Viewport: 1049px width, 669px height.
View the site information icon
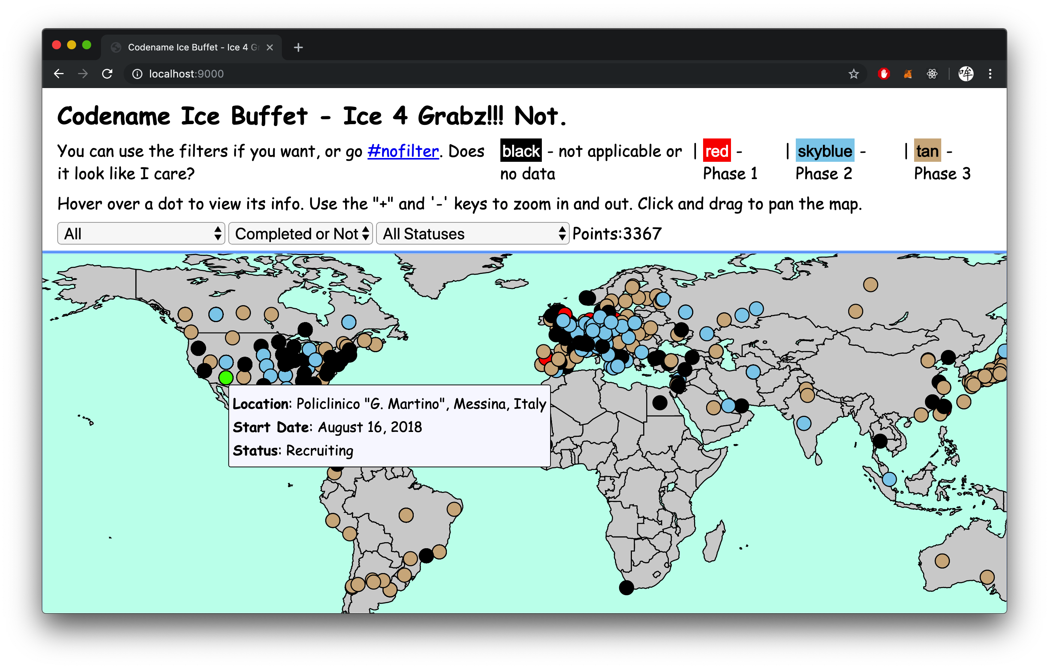click(x=137, y=74)
